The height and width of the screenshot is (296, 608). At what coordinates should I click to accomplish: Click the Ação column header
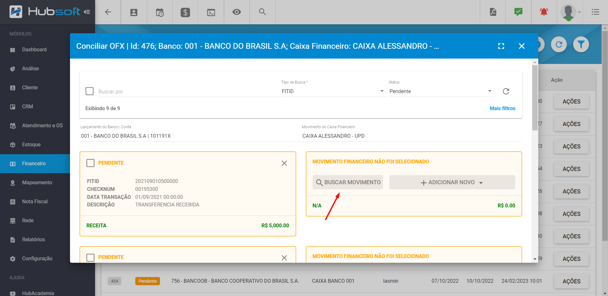557,80
